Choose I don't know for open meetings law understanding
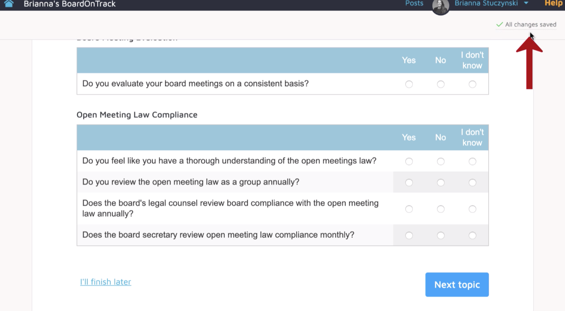The height and width of the screenshot is (311, 565). click(472, 161)
